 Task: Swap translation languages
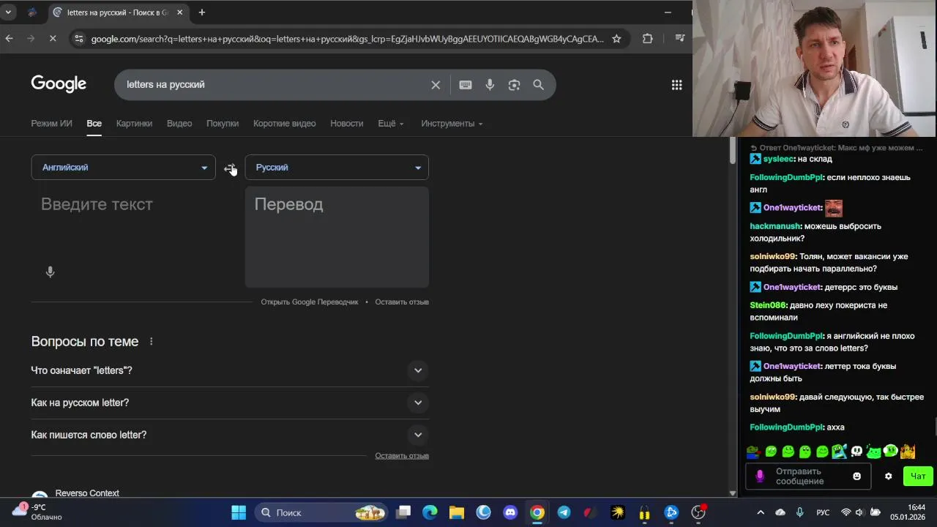coord(230,168)
